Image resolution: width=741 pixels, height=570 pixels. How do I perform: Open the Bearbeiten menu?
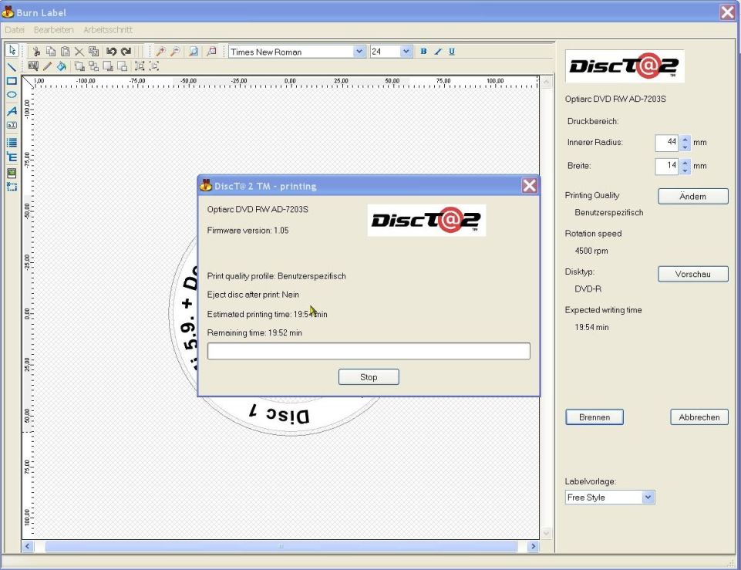pyautogui.click(x=54, y=29)
